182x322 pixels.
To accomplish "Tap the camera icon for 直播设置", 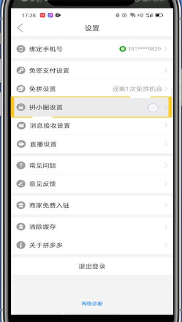I will coord(21,144).
